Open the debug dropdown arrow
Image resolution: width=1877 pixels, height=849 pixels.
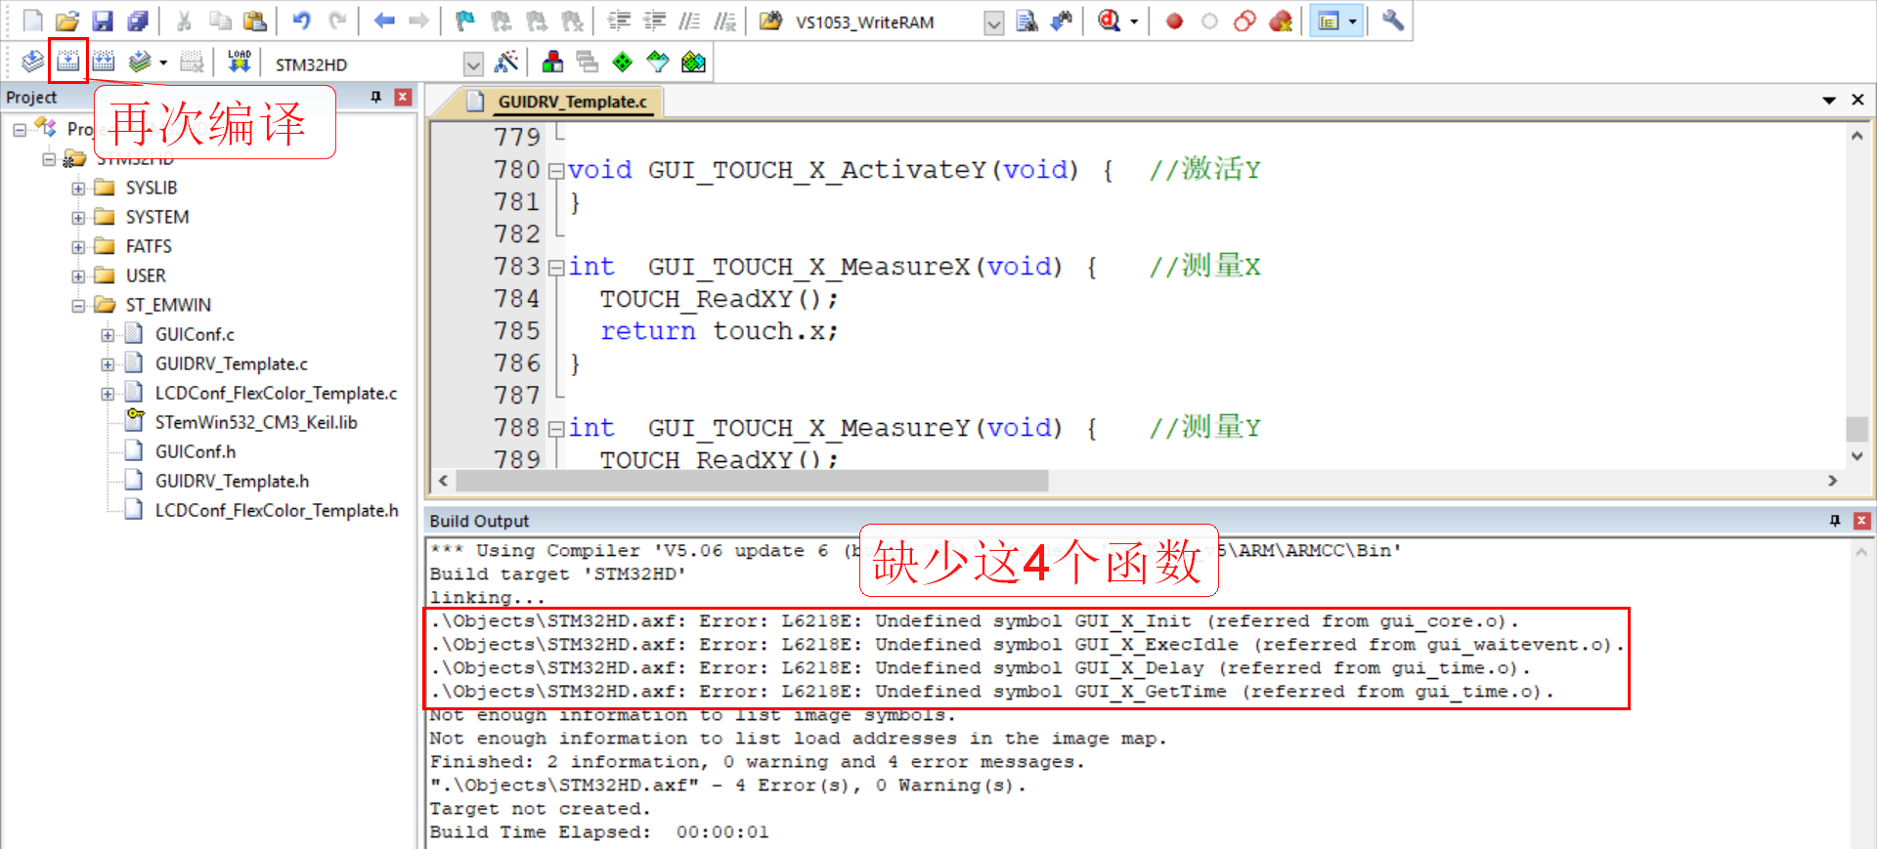tap(1134, 21)
